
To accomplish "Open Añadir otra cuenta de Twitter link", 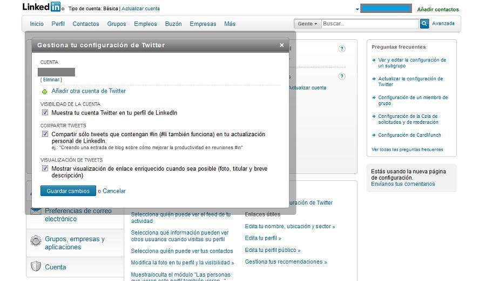I will [x=89, y=91].
